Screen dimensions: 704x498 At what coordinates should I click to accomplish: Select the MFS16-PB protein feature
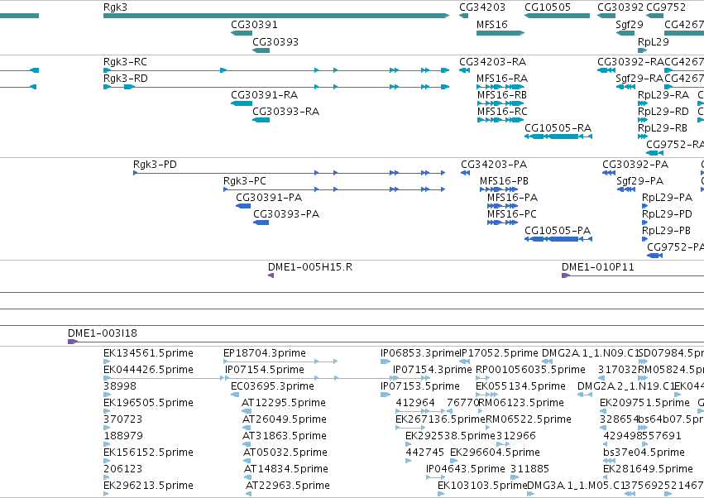[499, 189]
